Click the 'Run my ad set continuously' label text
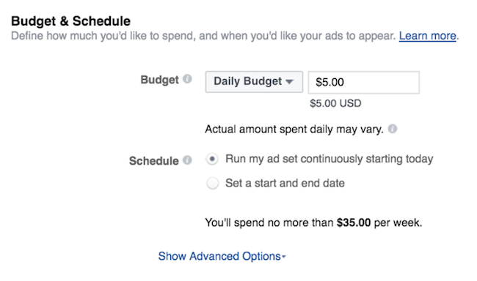The width and height of the screenshot is (477, 281). coord(329,159)
